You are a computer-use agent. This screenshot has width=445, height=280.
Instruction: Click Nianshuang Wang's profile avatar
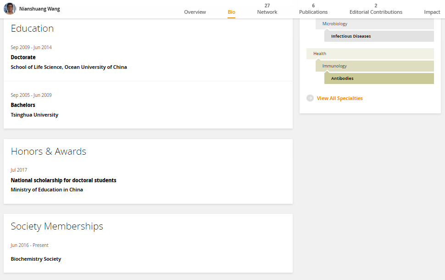(x=10, y=9)
